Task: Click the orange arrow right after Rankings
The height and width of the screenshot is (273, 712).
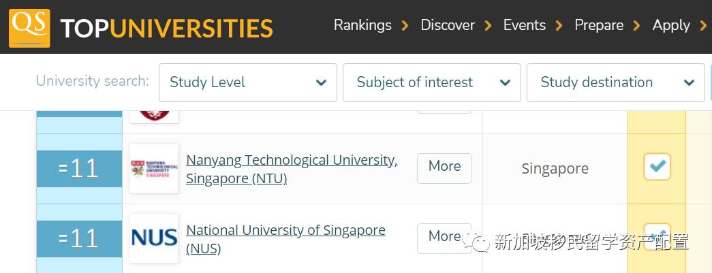Action: 405,26
